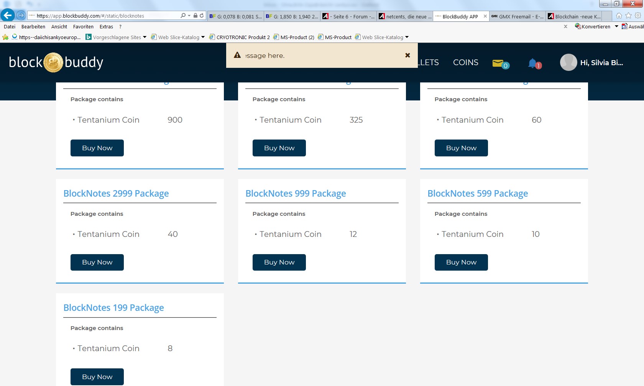
Task: Open the COINS navigation item
Action: click(x=465, y=62)
